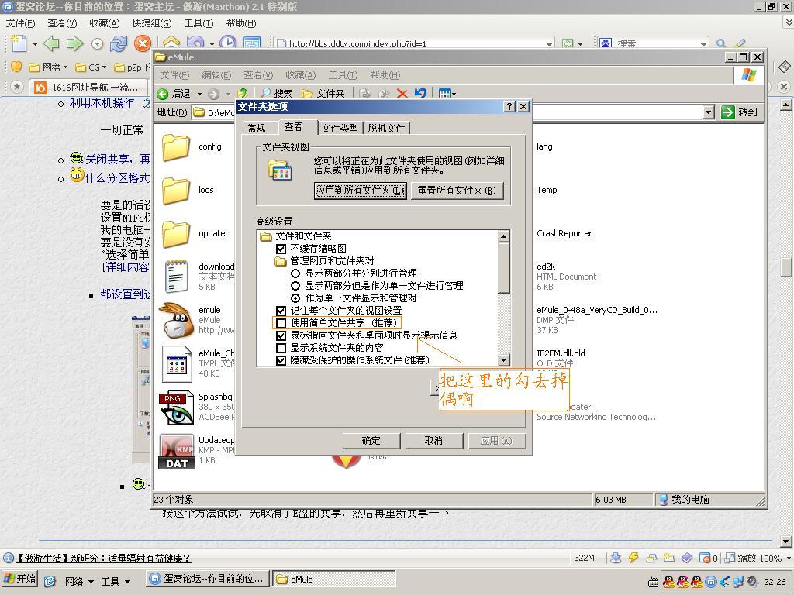Toggle '鼠标指向文件夹和桌面项时显示提示信息' checkbox
Viewport: 794px width, 595px height.
pos(281,335)
